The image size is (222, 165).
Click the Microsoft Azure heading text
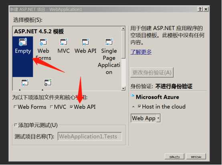157,97
